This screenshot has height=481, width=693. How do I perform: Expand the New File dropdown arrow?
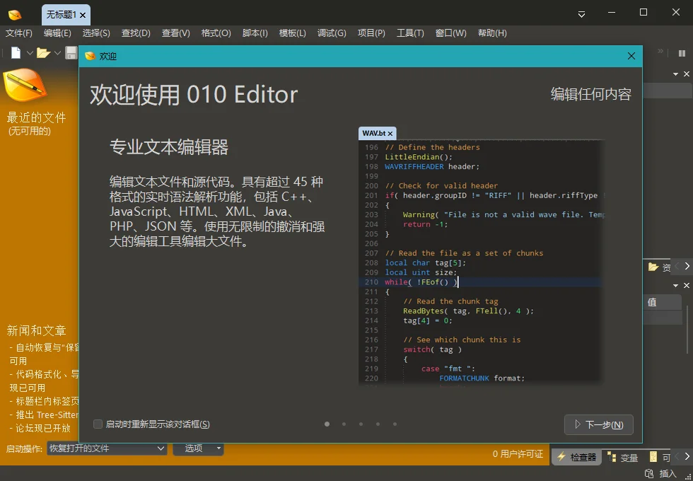click(x=30, y=53)
